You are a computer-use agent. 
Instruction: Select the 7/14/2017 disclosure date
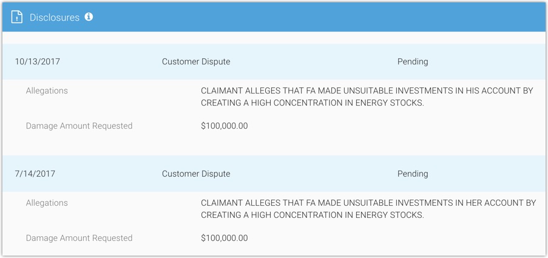35,174
